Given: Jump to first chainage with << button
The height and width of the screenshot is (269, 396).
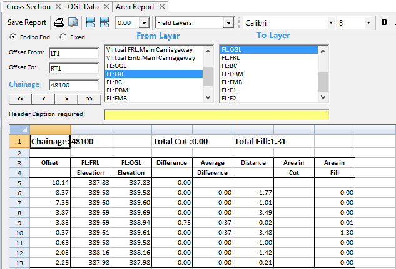Looking at the screenshot, I should coord(20,99).
